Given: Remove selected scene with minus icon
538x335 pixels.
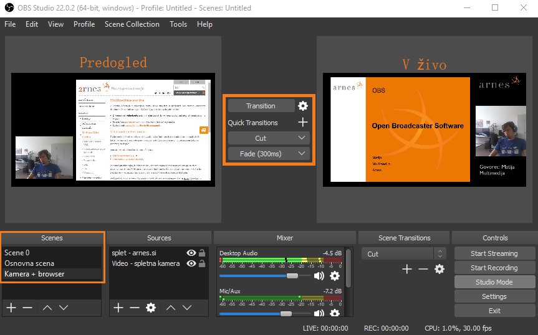Looking at the screenshot, I should 27,308.
